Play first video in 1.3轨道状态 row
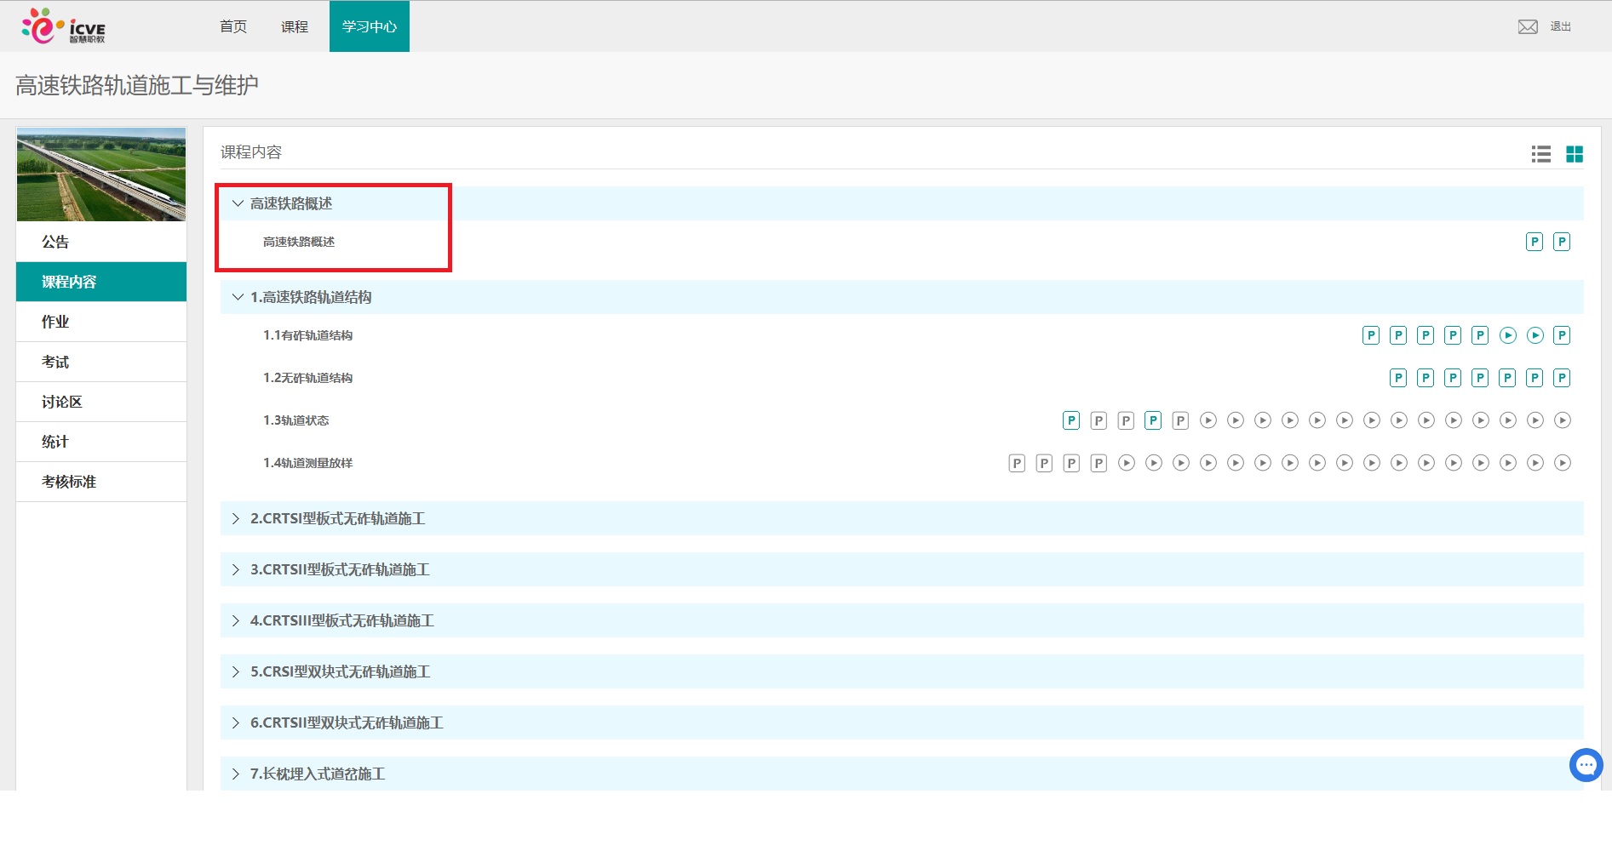Viewport: 1612px width, 851px height. pyautogui.click(x=1208, y=420)
